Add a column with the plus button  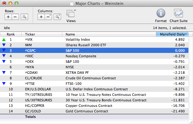pyautogui.click(x=42, y=17)
